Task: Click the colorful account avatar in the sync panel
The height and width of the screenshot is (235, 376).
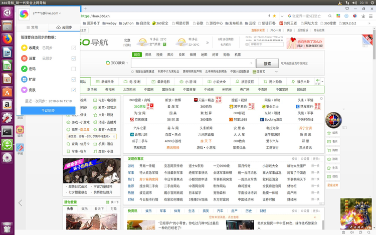Action: click(x=24, y=14)
